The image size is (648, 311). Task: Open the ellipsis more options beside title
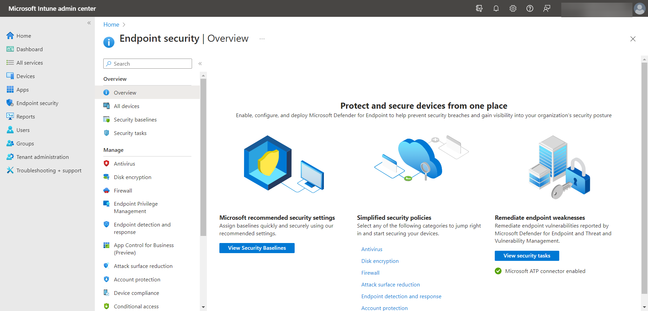pos(262,39)
